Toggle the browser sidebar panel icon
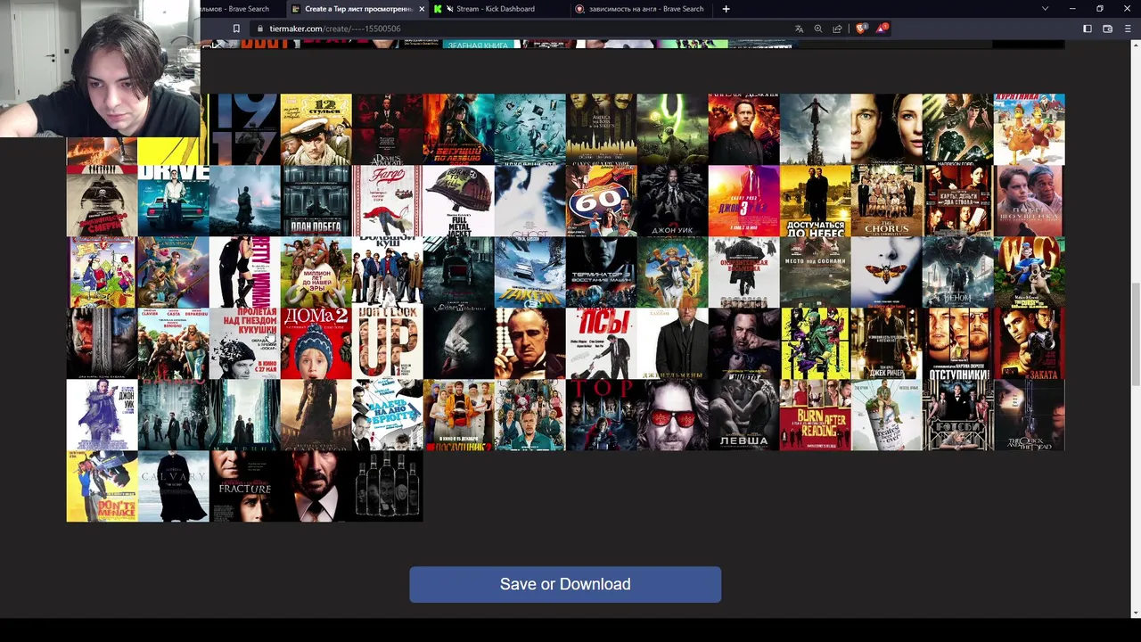Screen dimensions: 1141x642 tap(1088, 29)
